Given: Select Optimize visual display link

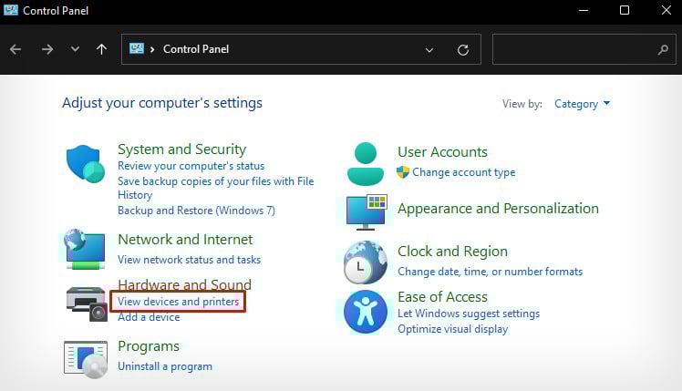Looking at the screenshot, I should click(452, 329).
